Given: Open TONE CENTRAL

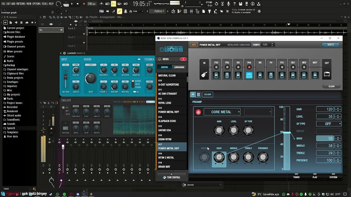Looking at the screenshot, I should click(x=172, y=177).
